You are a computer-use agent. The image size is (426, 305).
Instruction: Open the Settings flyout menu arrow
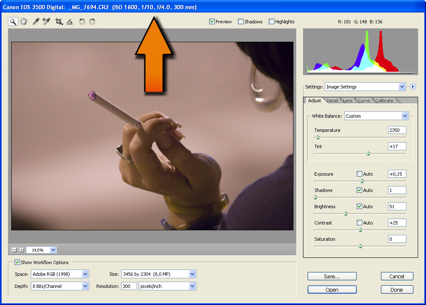[413, 87]
